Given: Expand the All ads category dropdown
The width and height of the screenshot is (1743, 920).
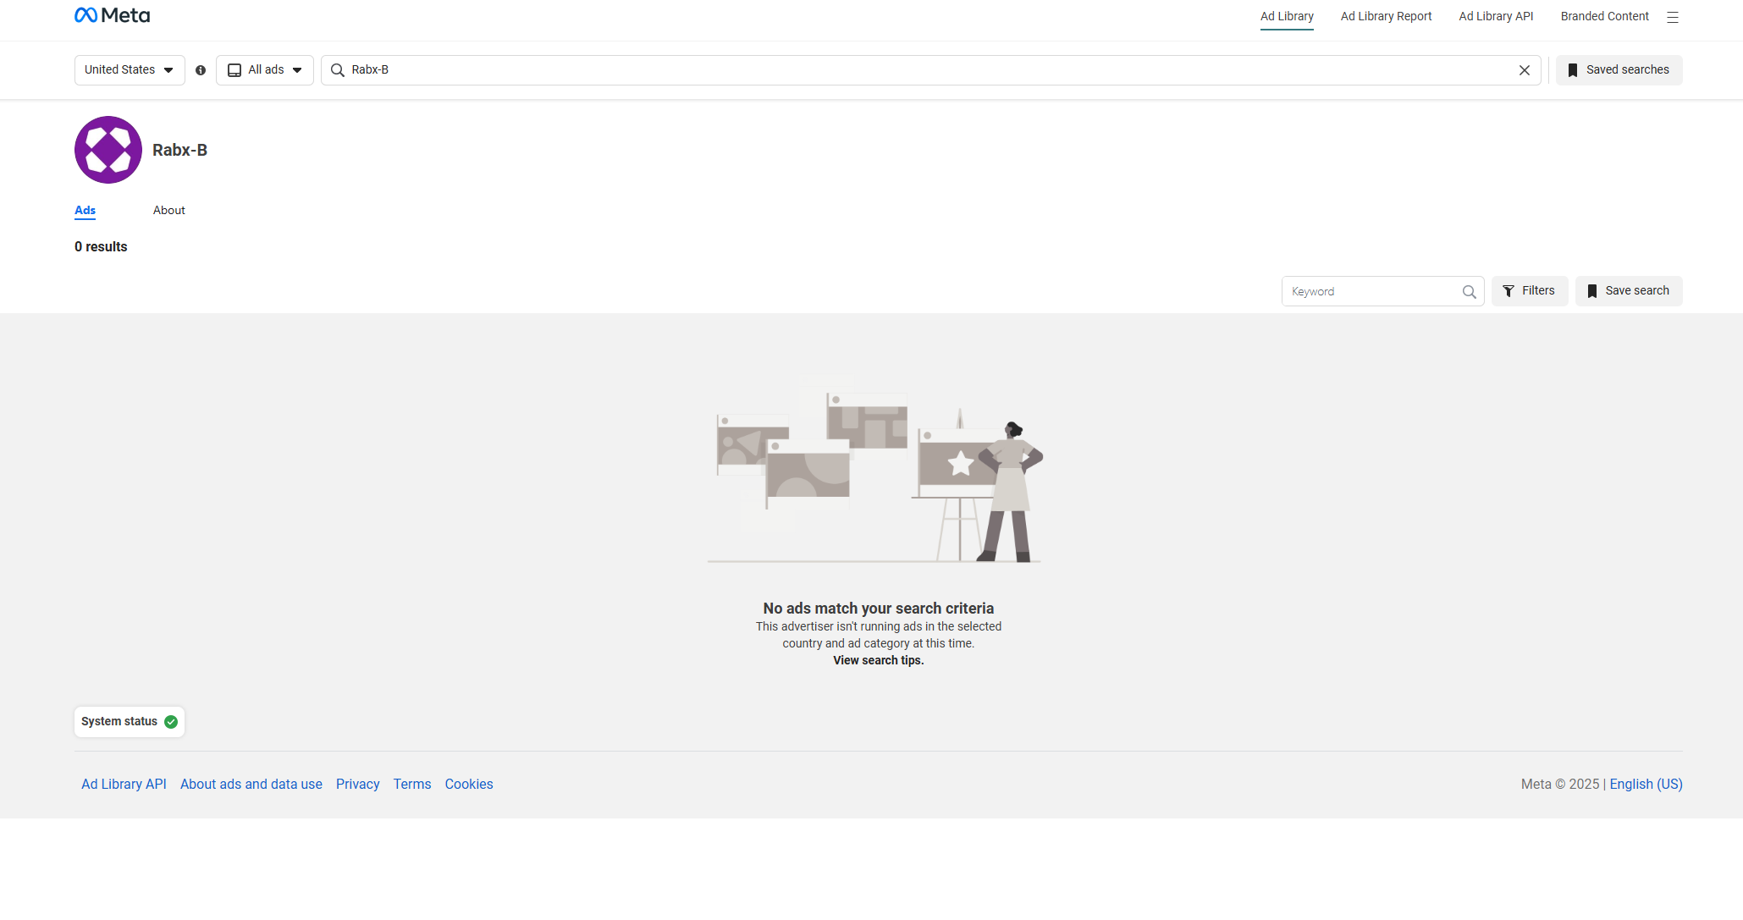Looking at the screenshot, I should pyautogui.click(x=265, y=70).
